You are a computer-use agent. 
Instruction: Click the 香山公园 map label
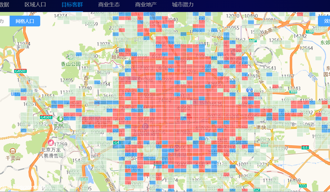tap(71, 64)
